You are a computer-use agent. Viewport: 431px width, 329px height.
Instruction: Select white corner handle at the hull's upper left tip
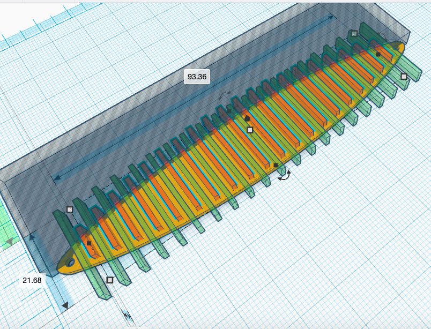(70, 210)
